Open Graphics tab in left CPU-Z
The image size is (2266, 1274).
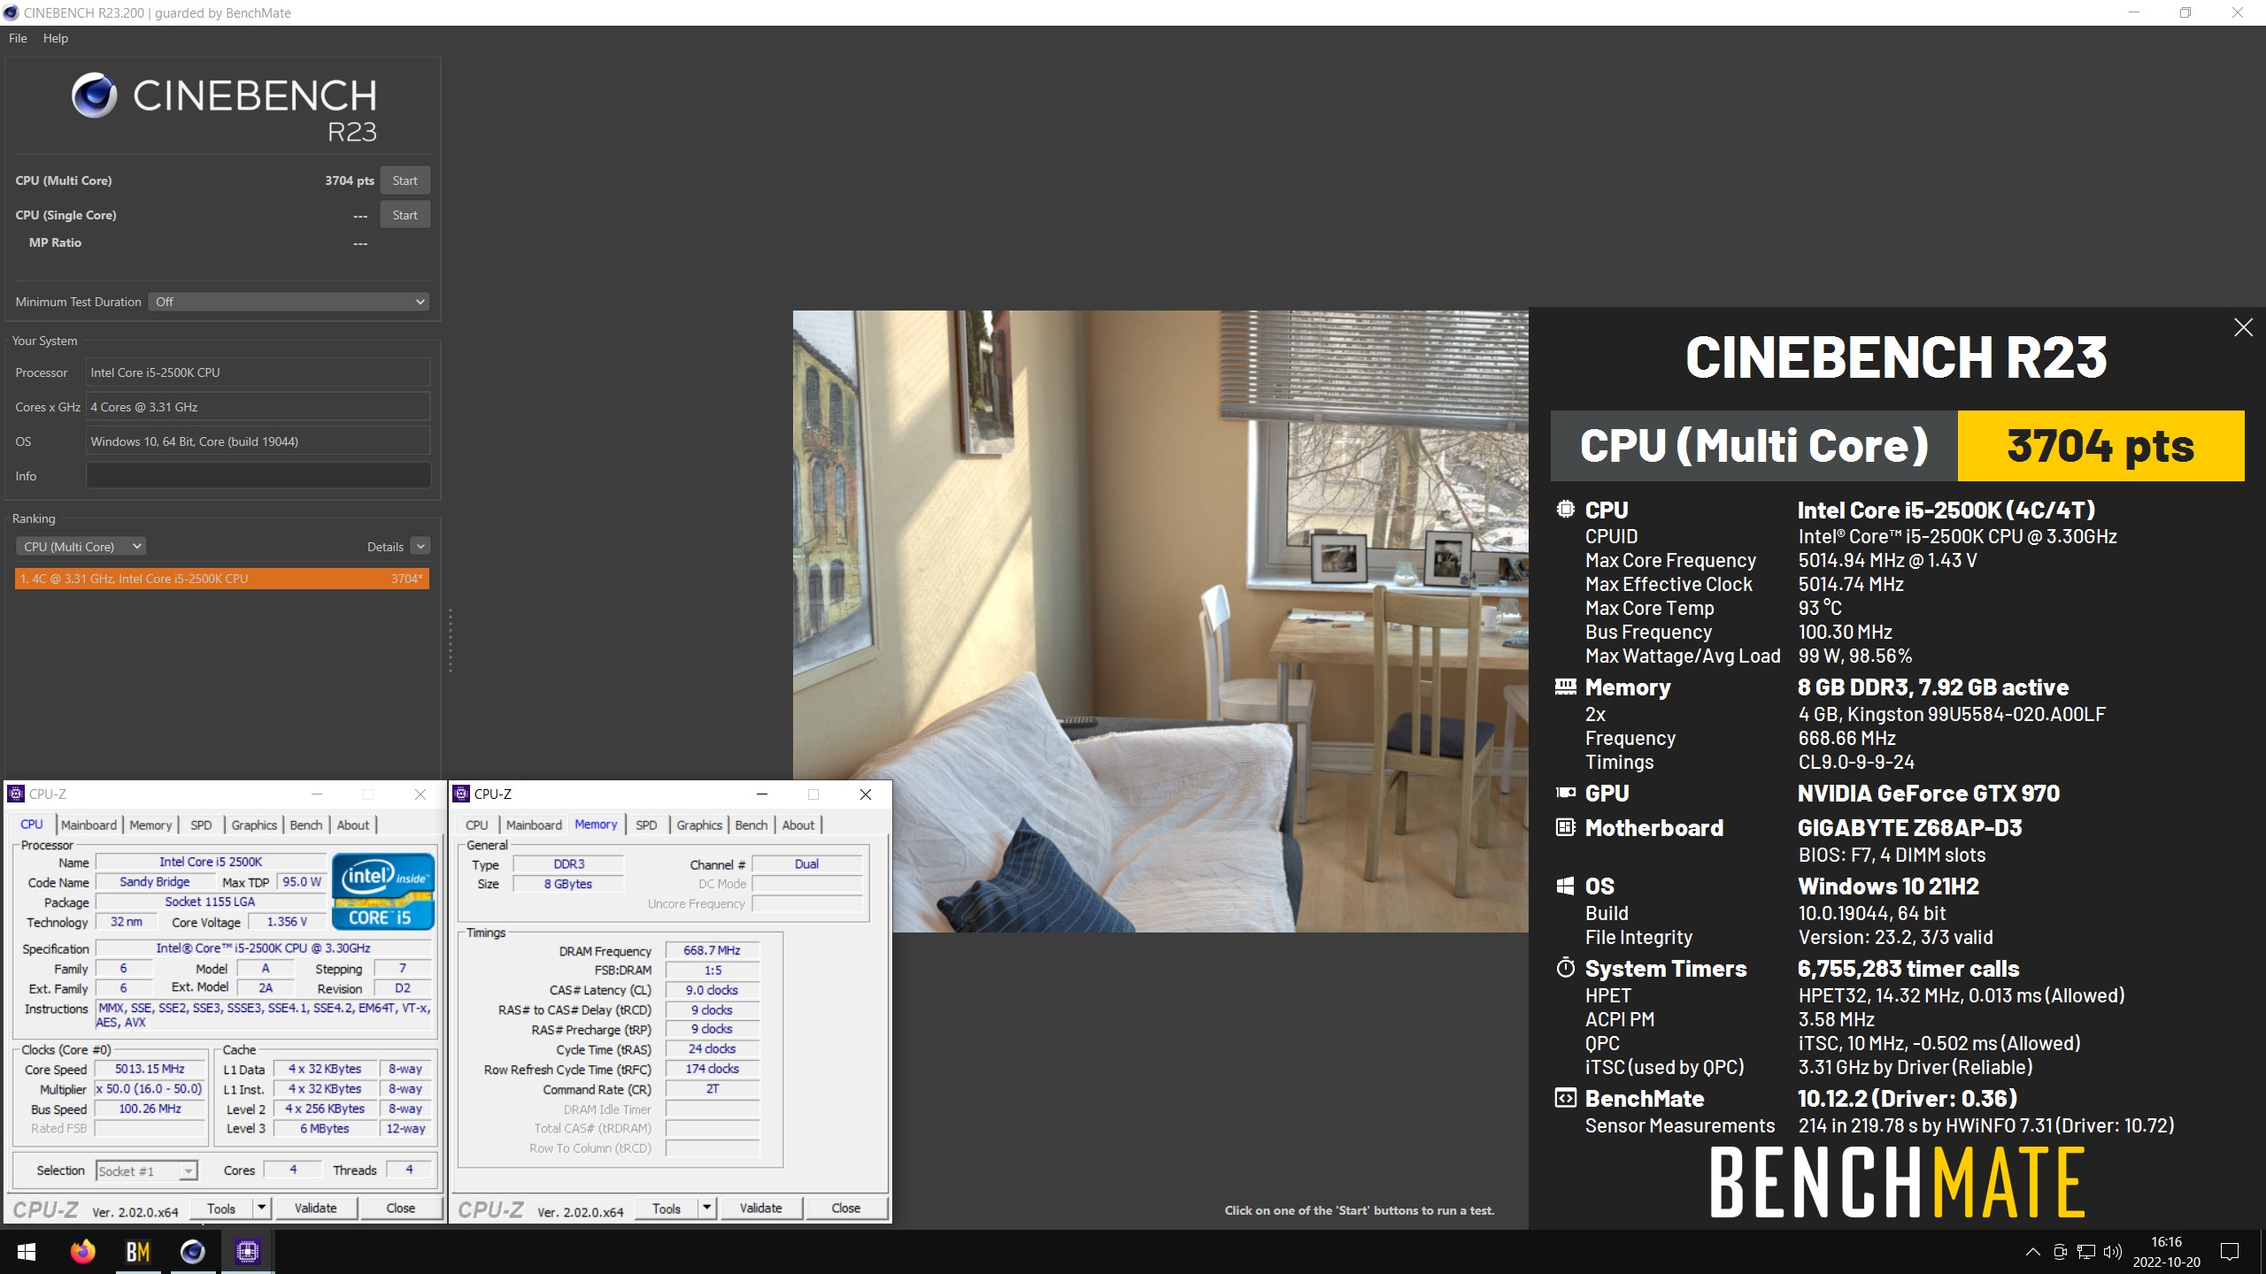coord(254,825)
